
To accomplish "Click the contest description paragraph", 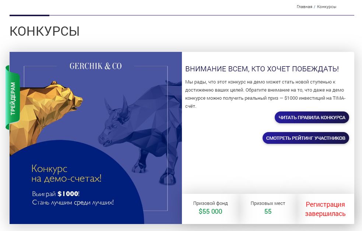I will (x=265, y=94).
